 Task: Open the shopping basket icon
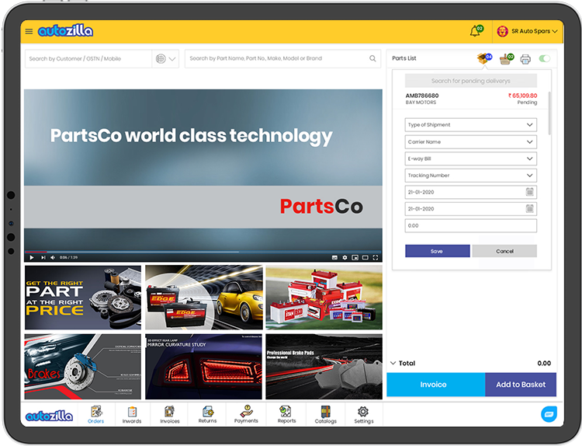pyautogui.click(x=505, y=59)
